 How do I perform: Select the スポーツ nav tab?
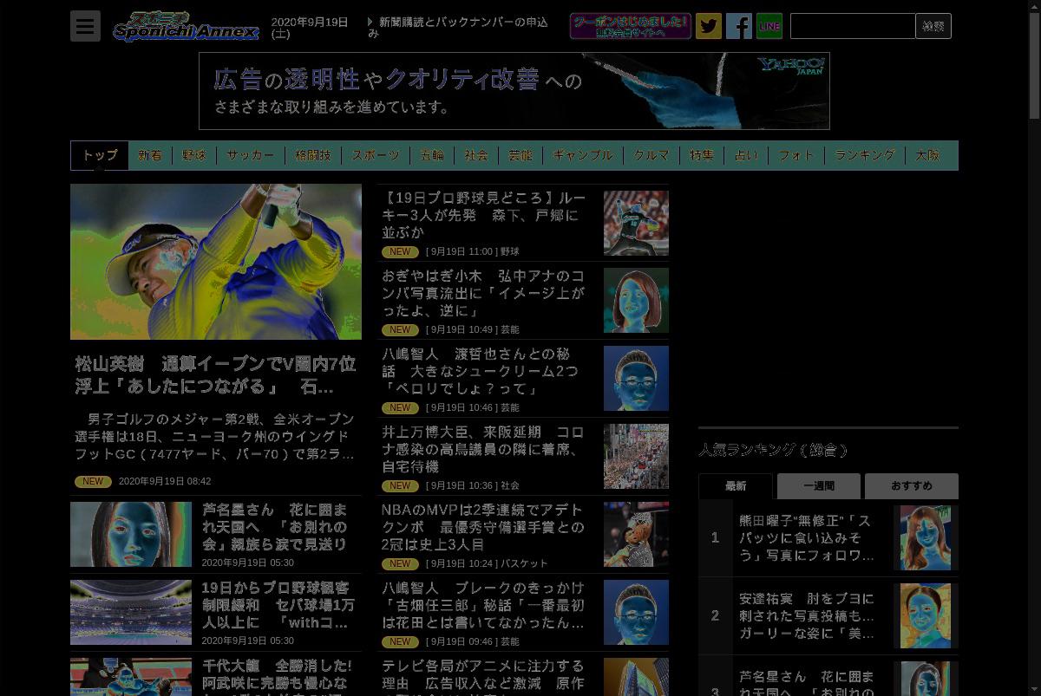pyautogui.click(x=376, y=155)
